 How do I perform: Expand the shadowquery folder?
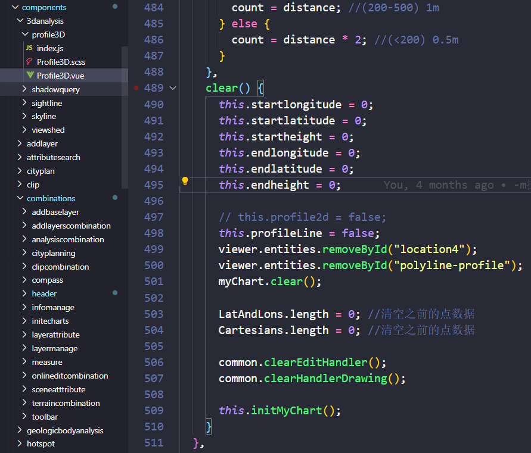click(x=24, y=89)
